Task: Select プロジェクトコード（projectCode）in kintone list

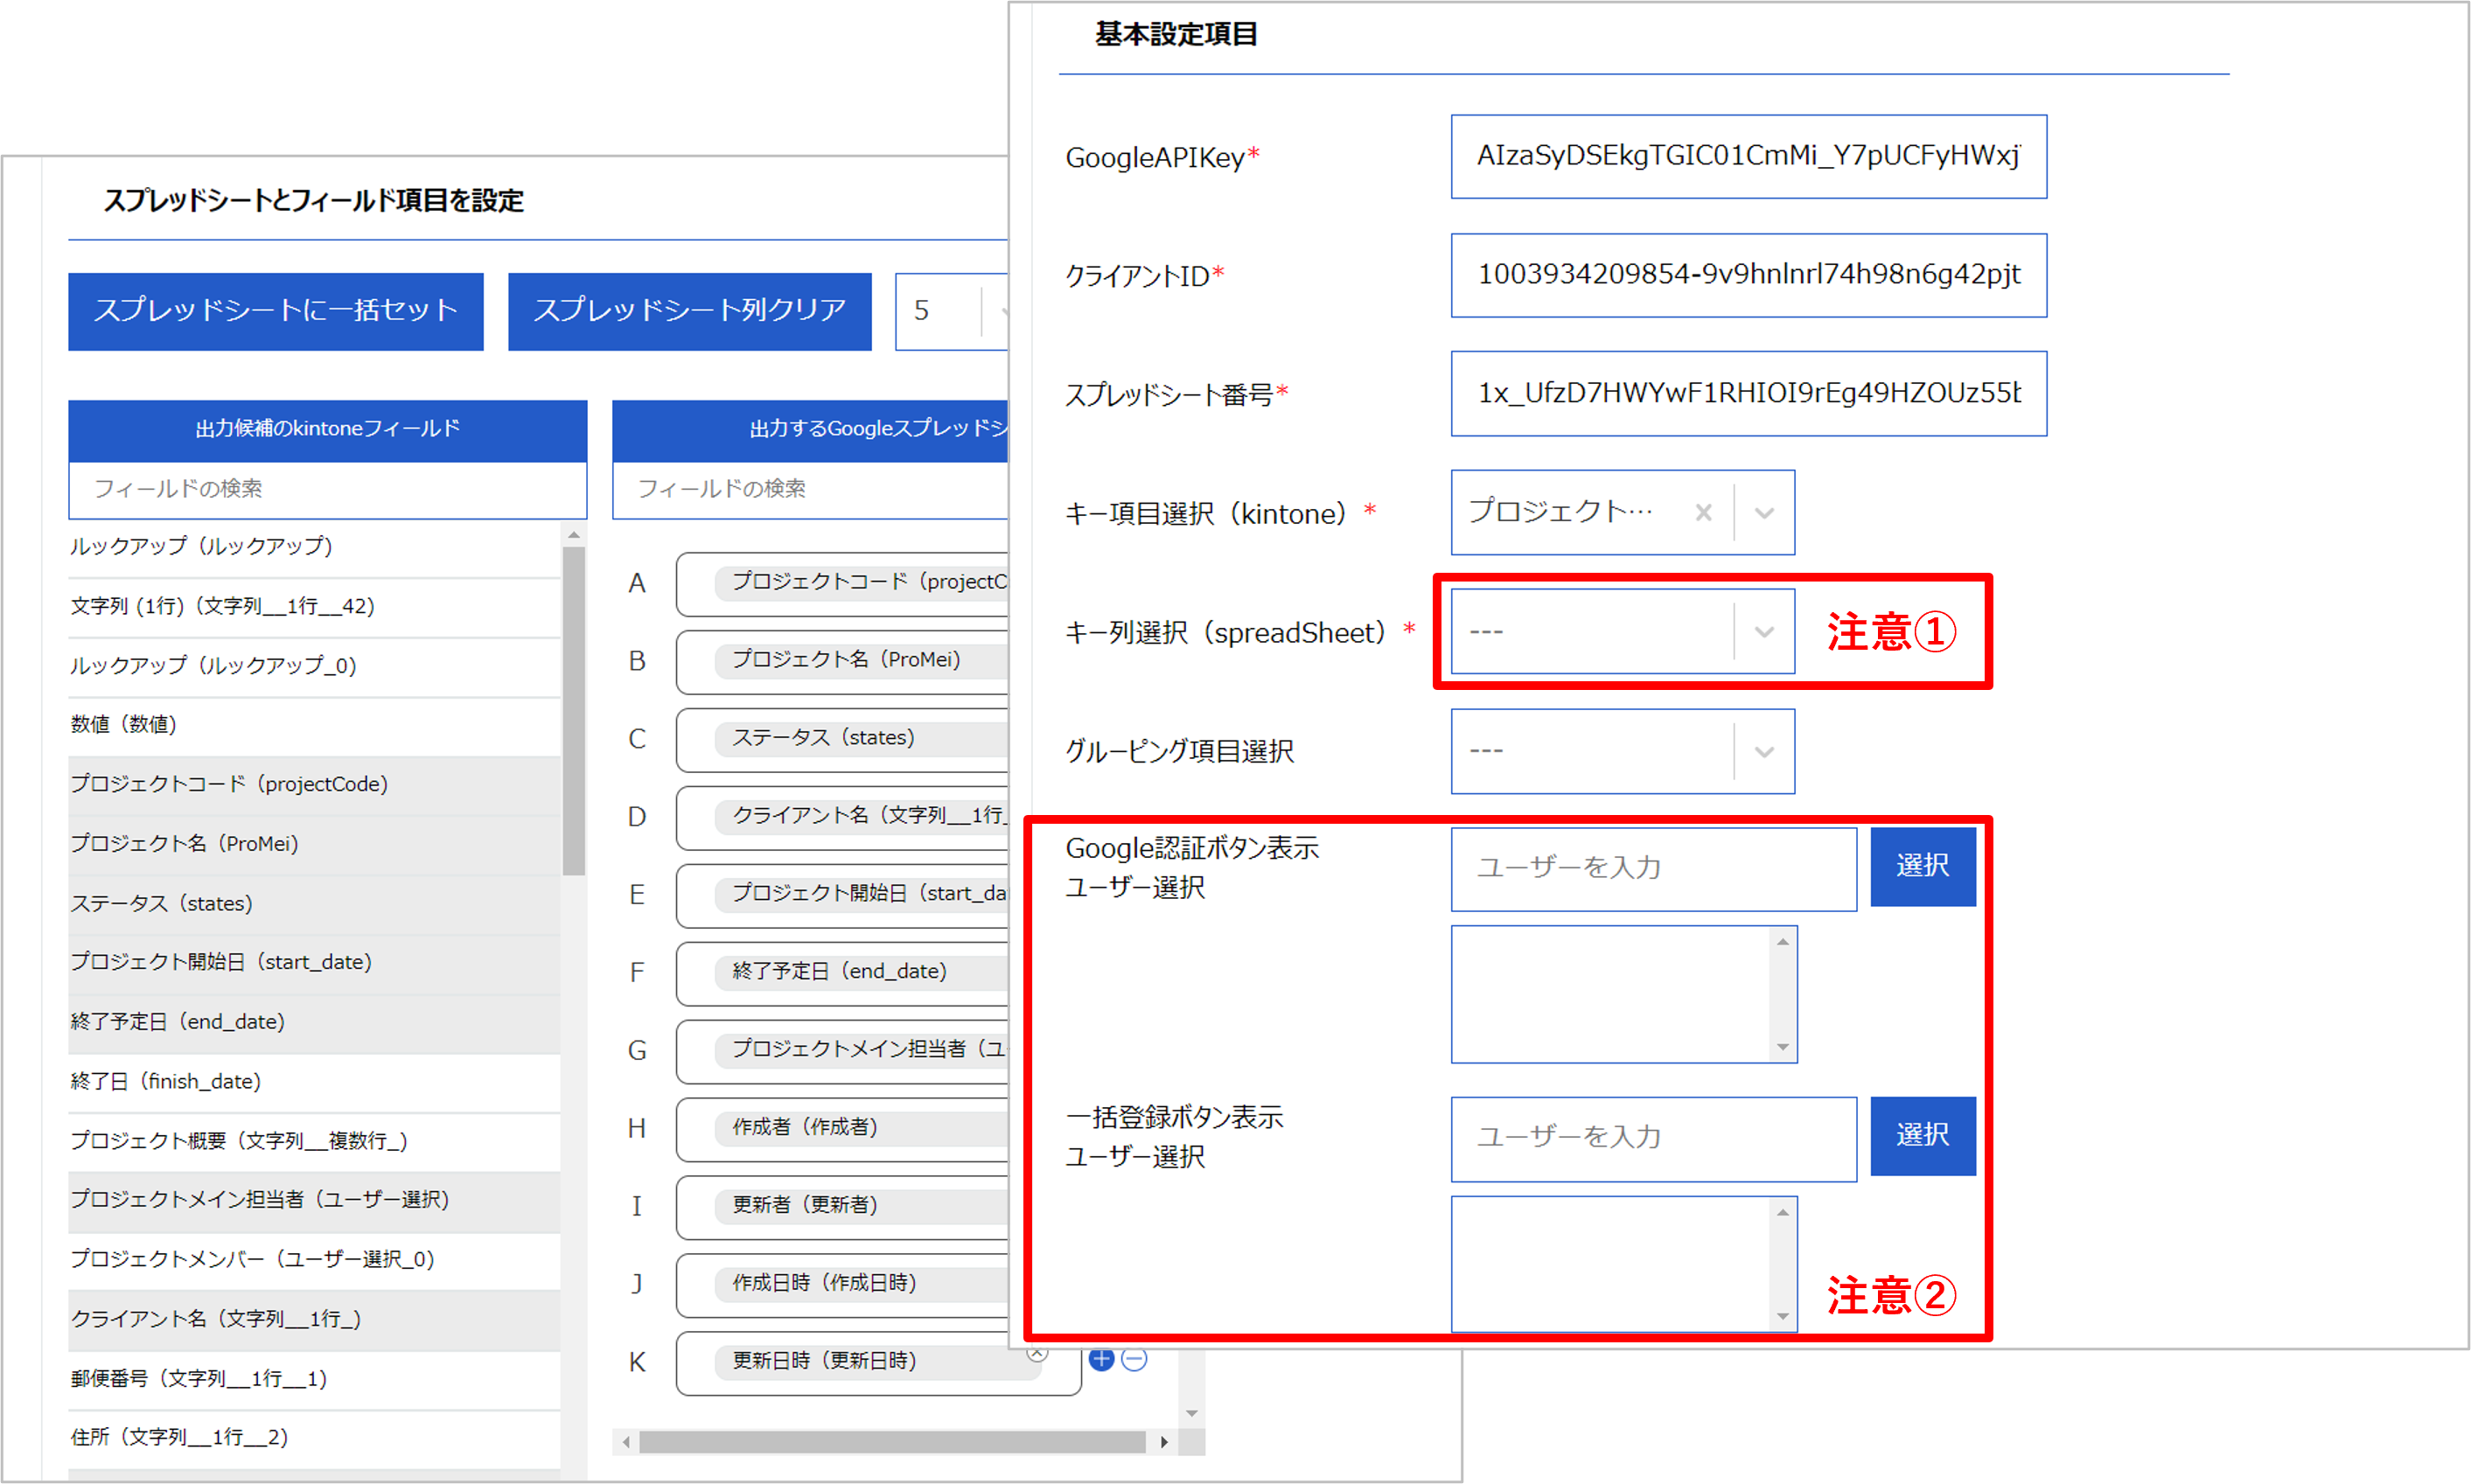Action: (x=314, y=784)
